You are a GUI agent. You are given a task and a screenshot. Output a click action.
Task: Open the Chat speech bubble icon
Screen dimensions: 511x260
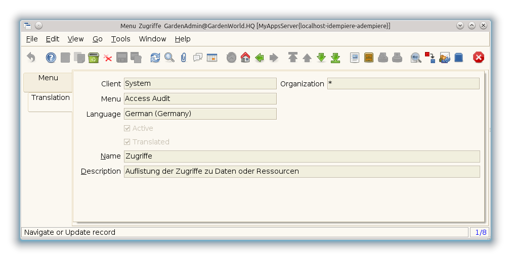click(x=198, y=58)
